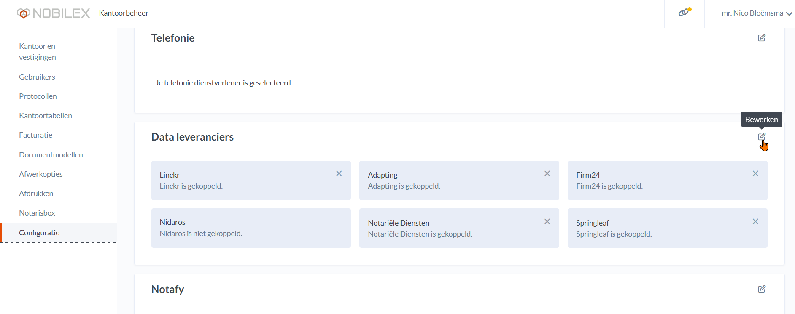Screen dimensions: 795x314
Task: Select the Notarisbox menu item
Action: 37,213
